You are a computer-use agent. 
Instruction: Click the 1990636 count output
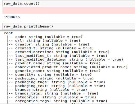coord(12,17)
